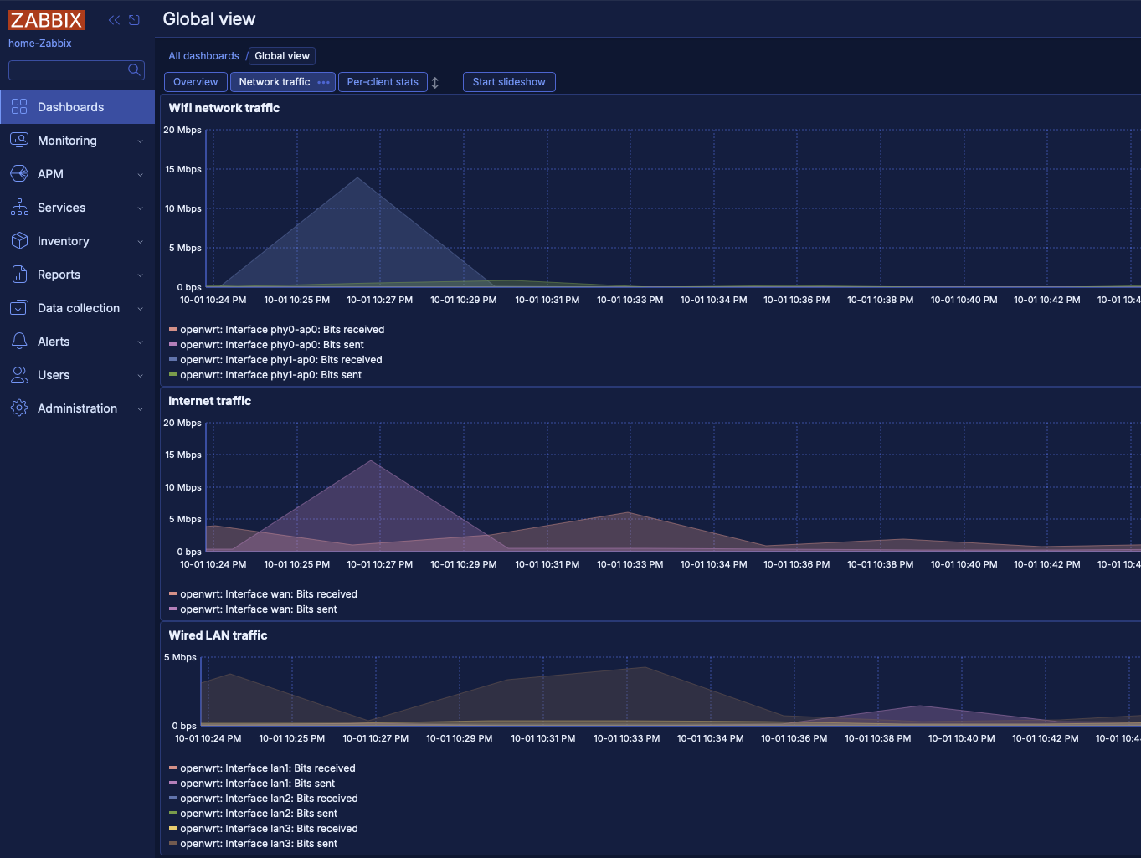This screenshot has width=1141, height=858.
Task: Click the home-Zabbix server name
Action: click(x=40, y=44)
